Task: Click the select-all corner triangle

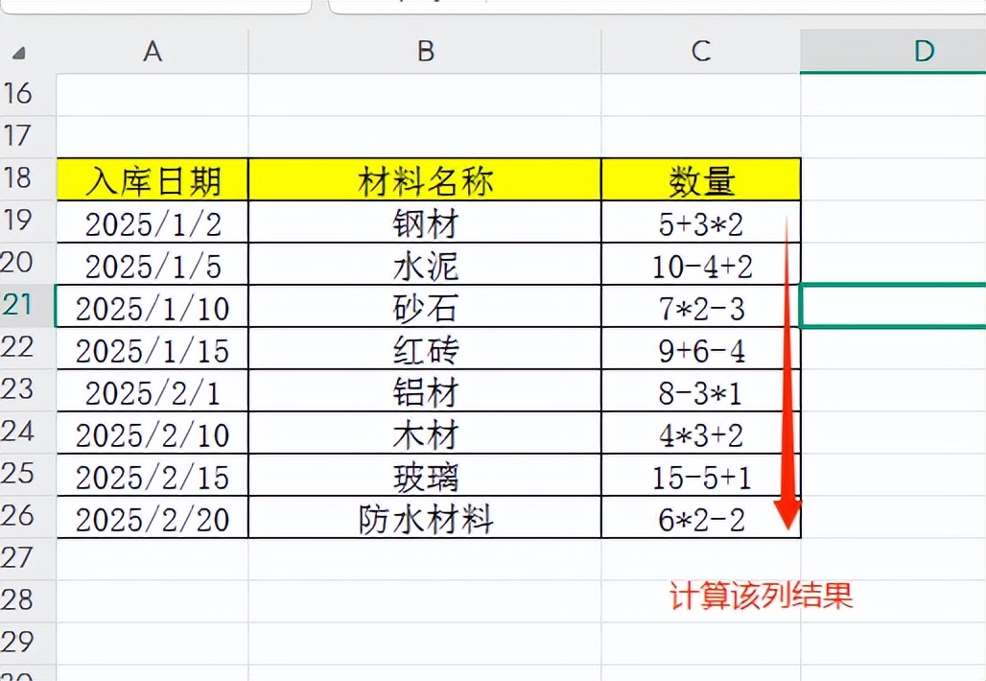Action: (19, 53)
